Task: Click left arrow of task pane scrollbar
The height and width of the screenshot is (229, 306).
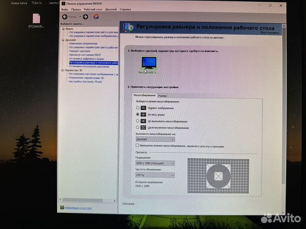Action: click(x=60, y=200)
